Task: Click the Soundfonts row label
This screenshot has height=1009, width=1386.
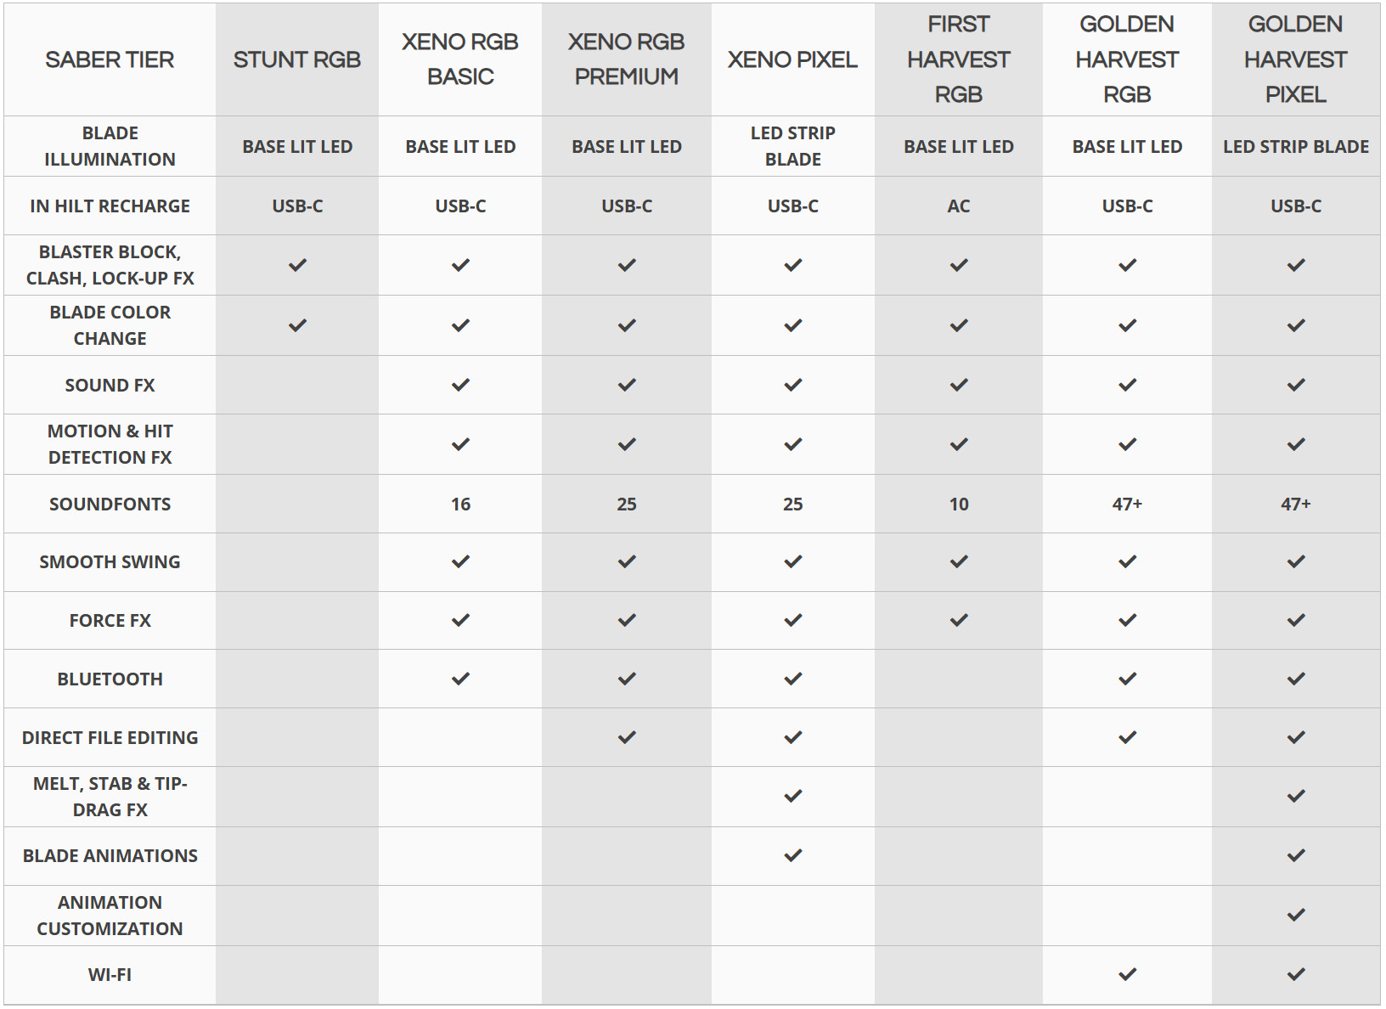Action: point(110,504)
